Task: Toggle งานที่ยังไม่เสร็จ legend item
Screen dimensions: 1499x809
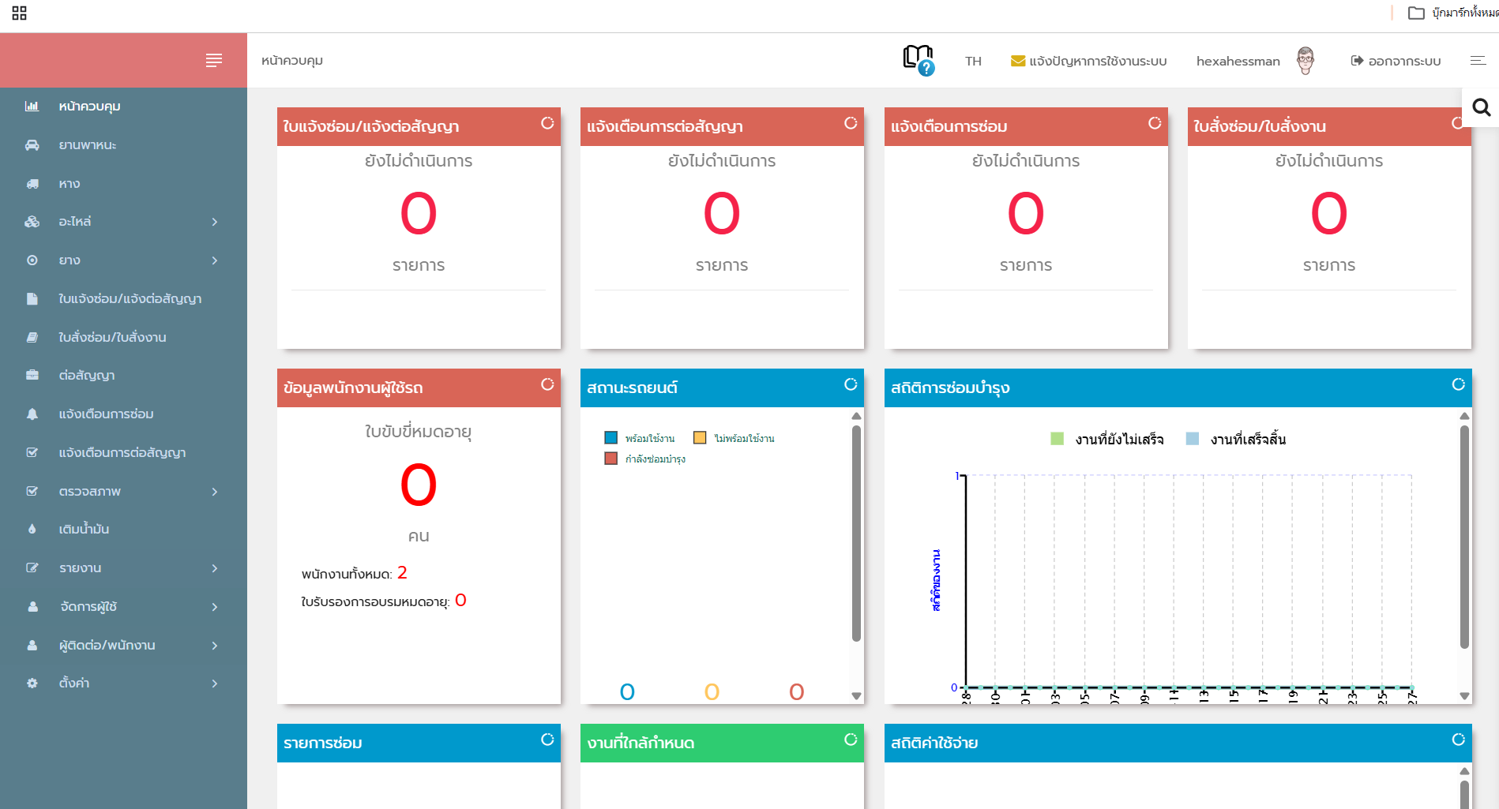Action: click(x=1106, y=439)
